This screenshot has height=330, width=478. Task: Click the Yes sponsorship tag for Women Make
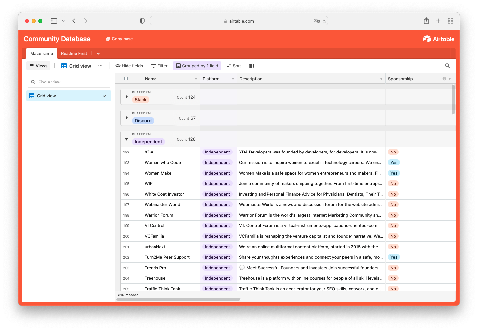coord(394,173)
